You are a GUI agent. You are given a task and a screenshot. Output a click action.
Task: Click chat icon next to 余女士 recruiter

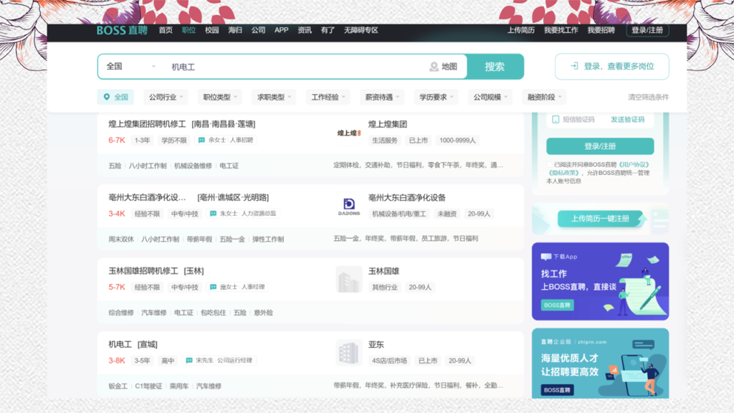tap(201, 141)
